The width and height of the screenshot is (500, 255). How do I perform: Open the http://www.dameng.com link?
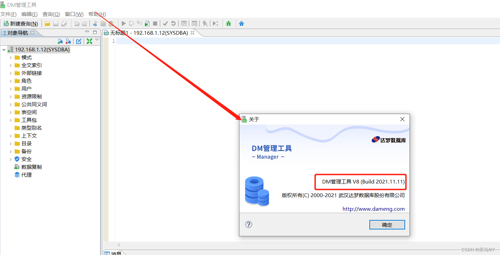(373, 209)
